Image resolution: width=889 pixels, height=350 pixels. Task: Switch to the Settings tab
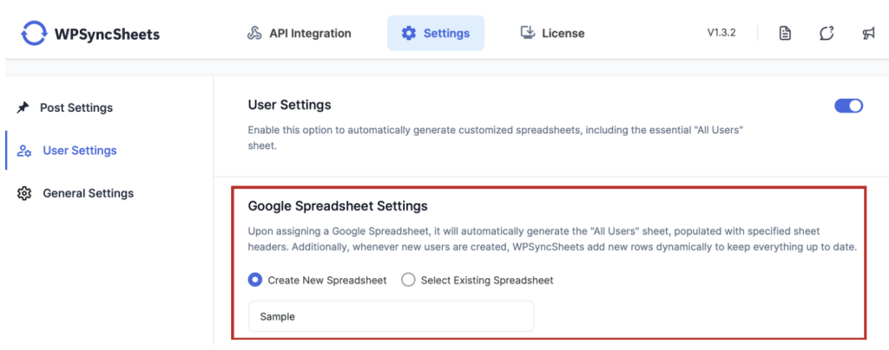[x=436, y=34]
